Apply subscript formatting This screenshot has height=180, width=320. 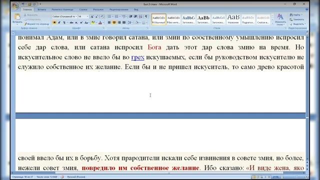point(76,22)
